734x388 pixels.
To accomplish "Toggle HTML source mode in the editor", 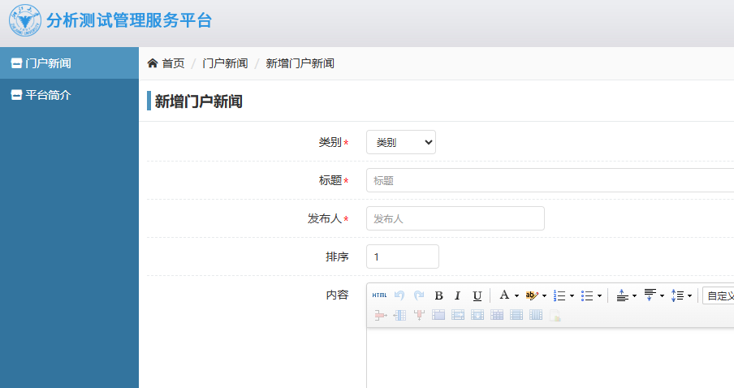I will tap(379, 295).
